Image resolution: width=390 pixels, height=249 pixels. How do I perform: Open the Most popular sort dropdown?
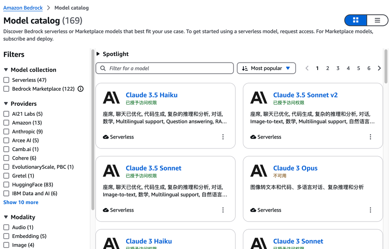[x=266, y=68]
